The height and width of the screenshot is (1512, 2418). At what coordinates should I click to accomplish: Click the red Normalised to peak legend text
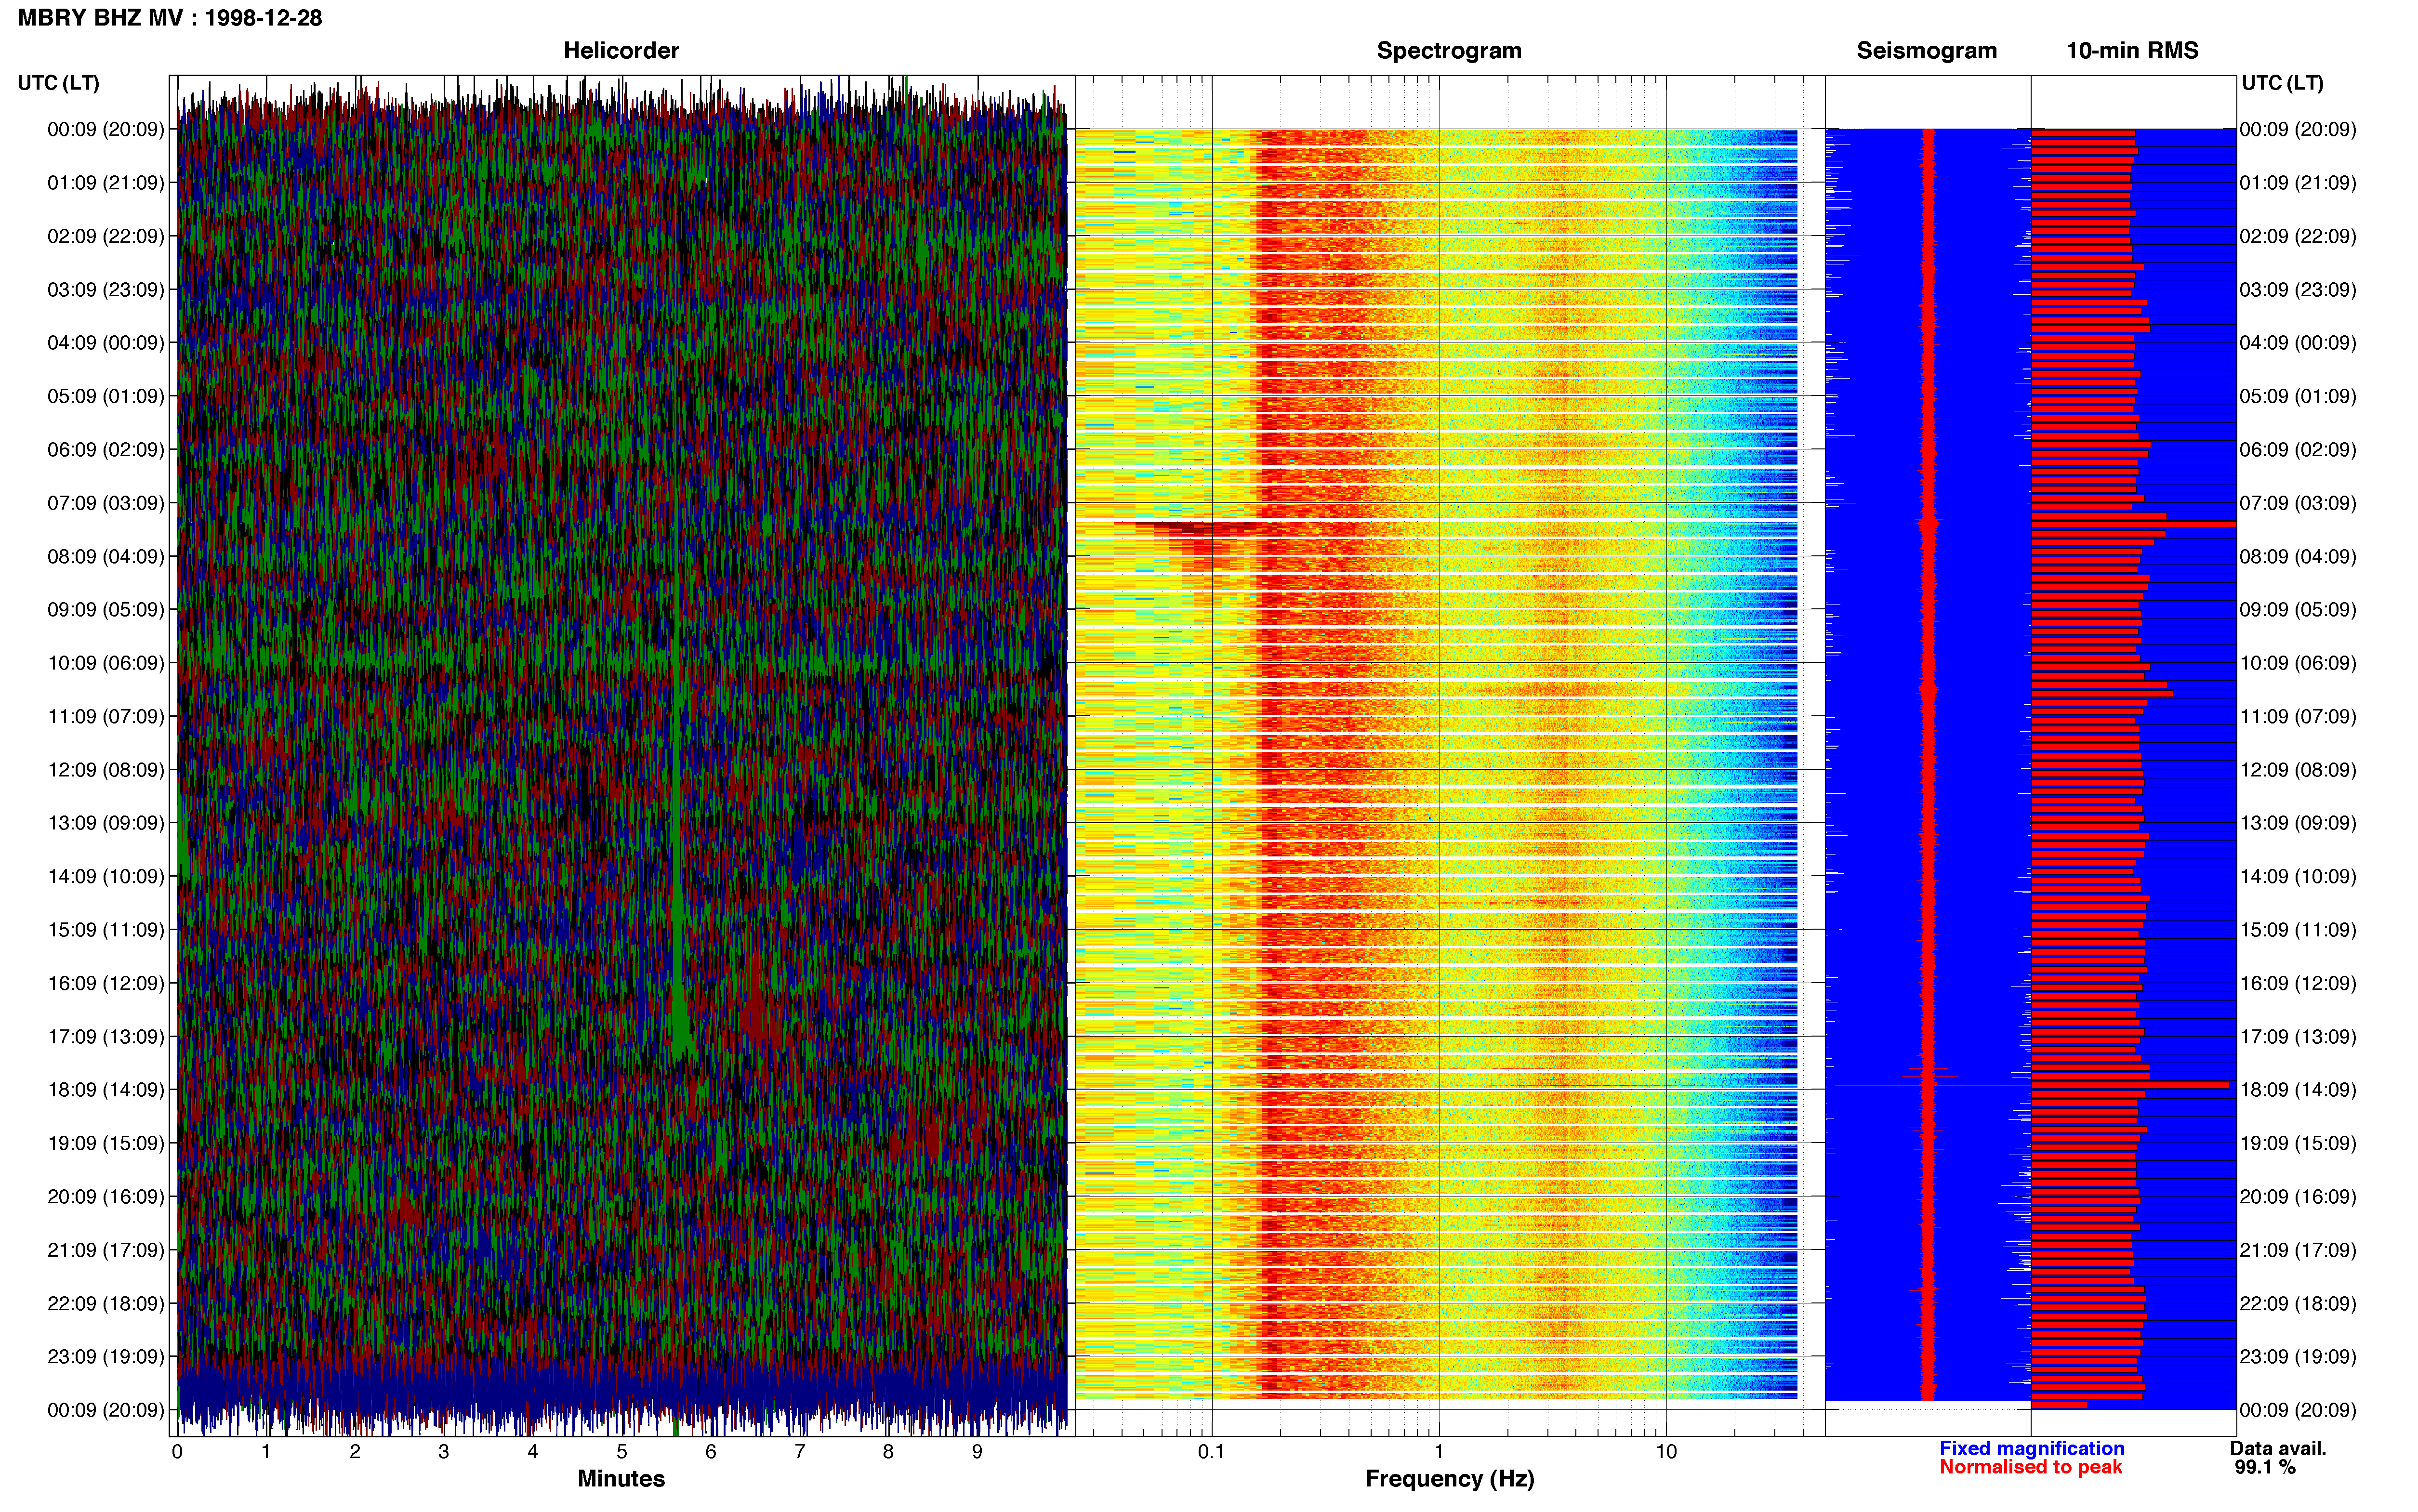coord(2030,1467)
